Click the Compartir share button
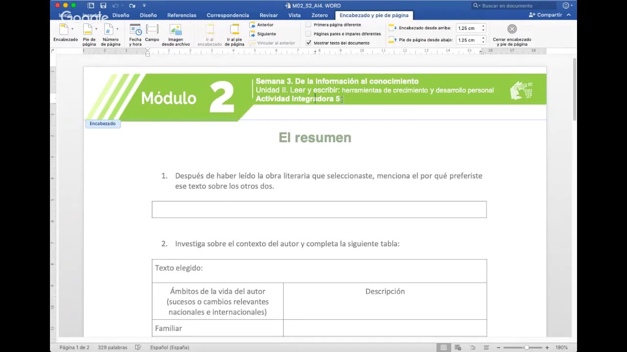Screen dimensions: 627x352 tap(545, 15)
